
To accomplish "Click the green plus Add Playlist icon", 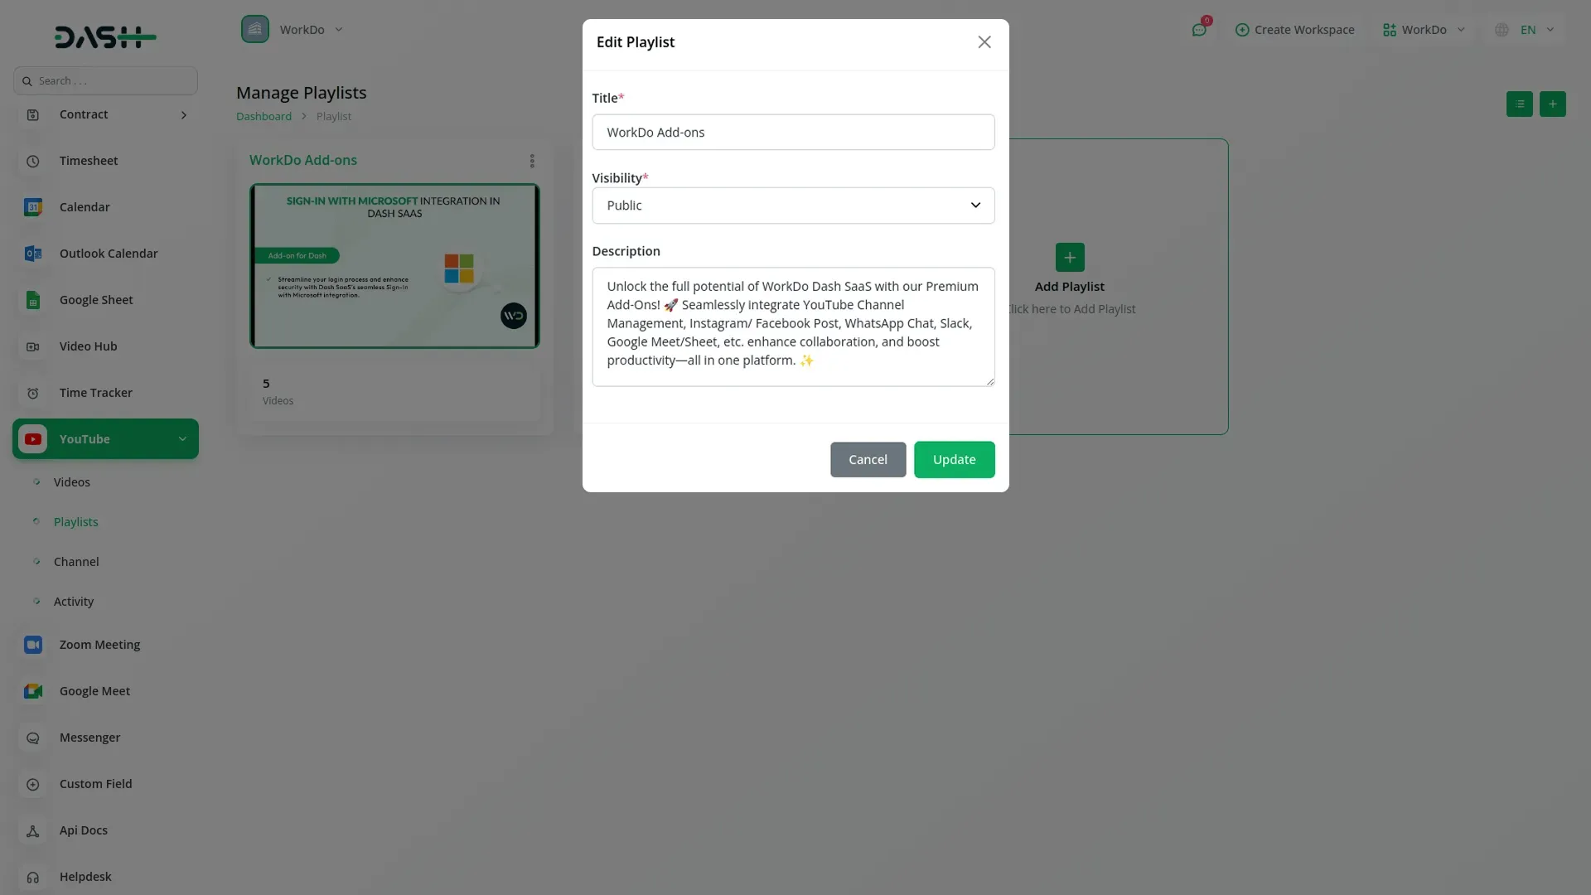I will (x=1069, y=257).
